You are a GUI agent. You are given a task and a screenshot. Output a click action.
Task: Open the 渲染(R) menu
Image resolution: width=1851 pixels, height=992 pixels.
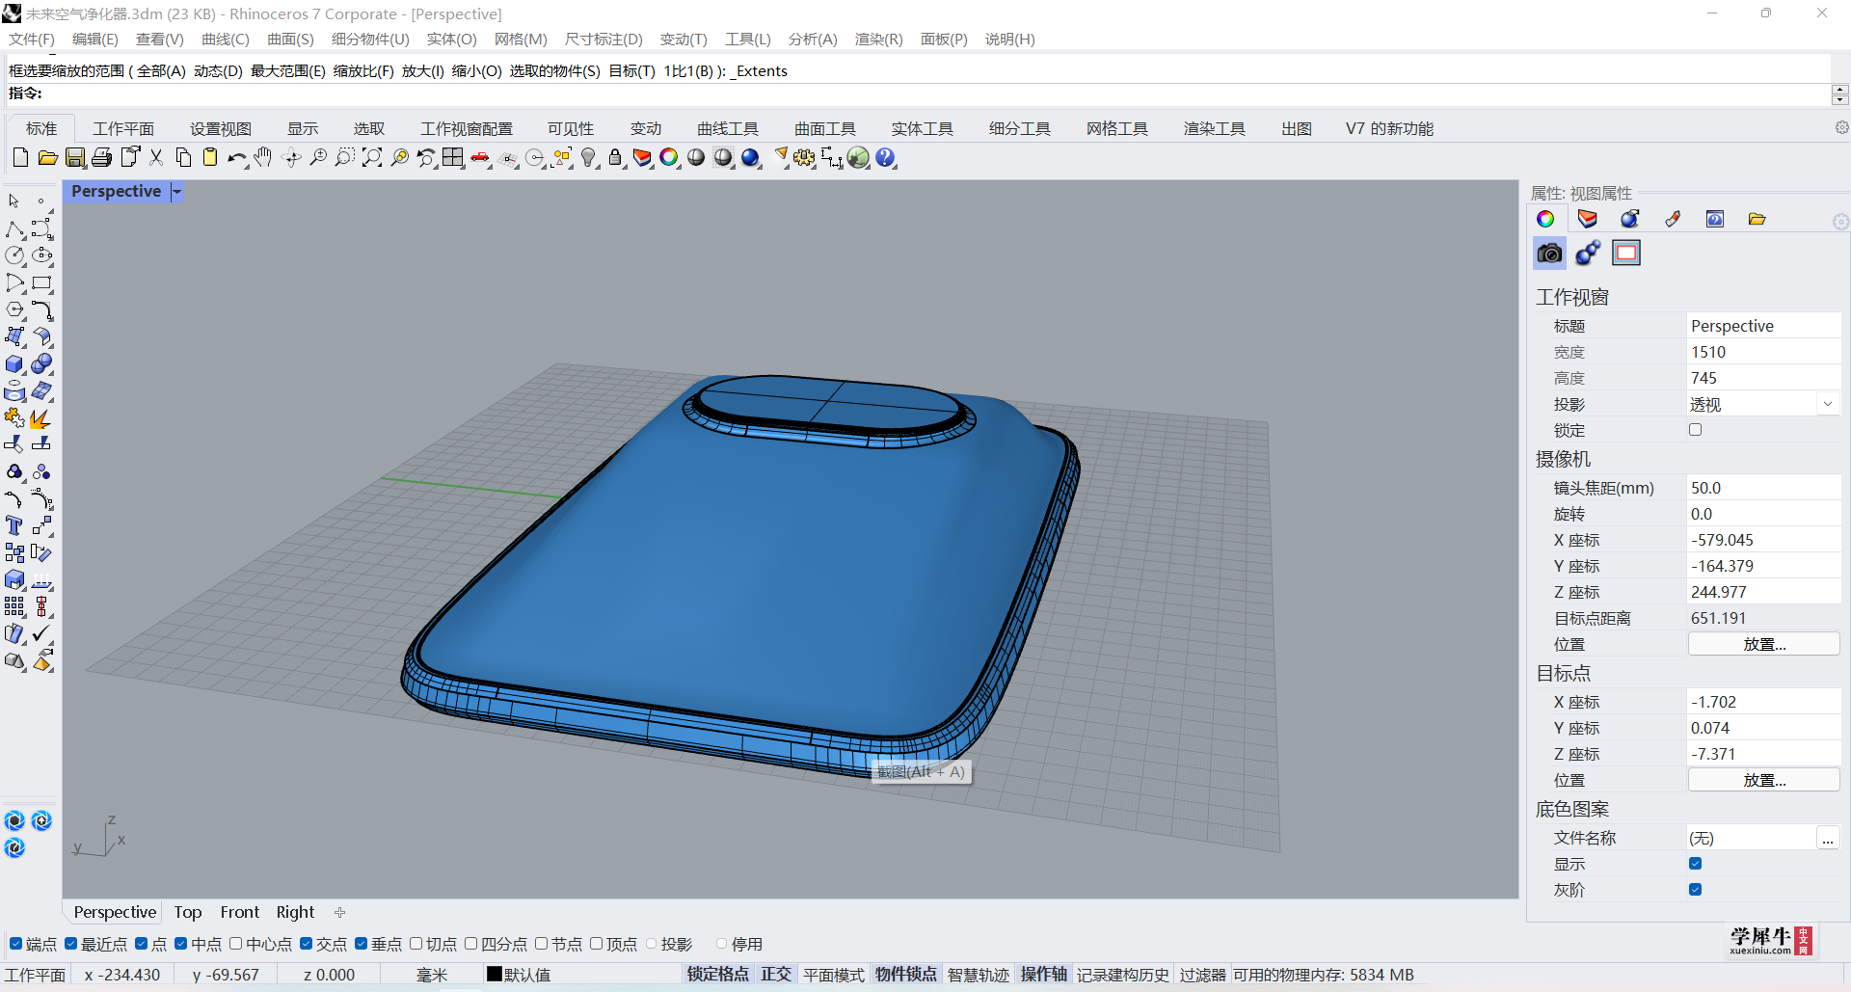878,40
